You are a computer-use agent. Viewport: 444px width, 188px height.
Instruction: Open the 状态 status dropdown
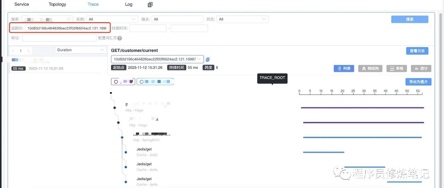[242, 19]
